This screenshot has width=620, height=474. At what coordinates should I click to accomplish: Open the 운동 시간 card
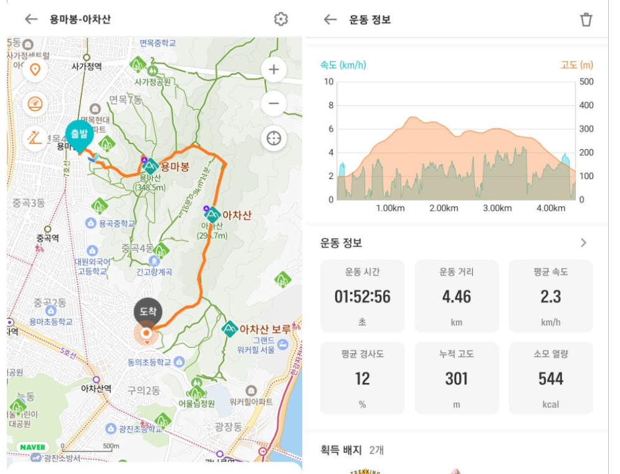click(x=362, y=296)
